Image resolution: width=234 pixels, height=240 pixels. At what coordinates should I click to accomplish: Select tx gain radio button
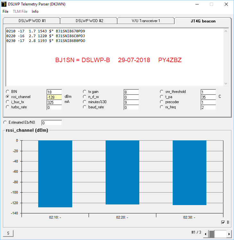(85, 92)
